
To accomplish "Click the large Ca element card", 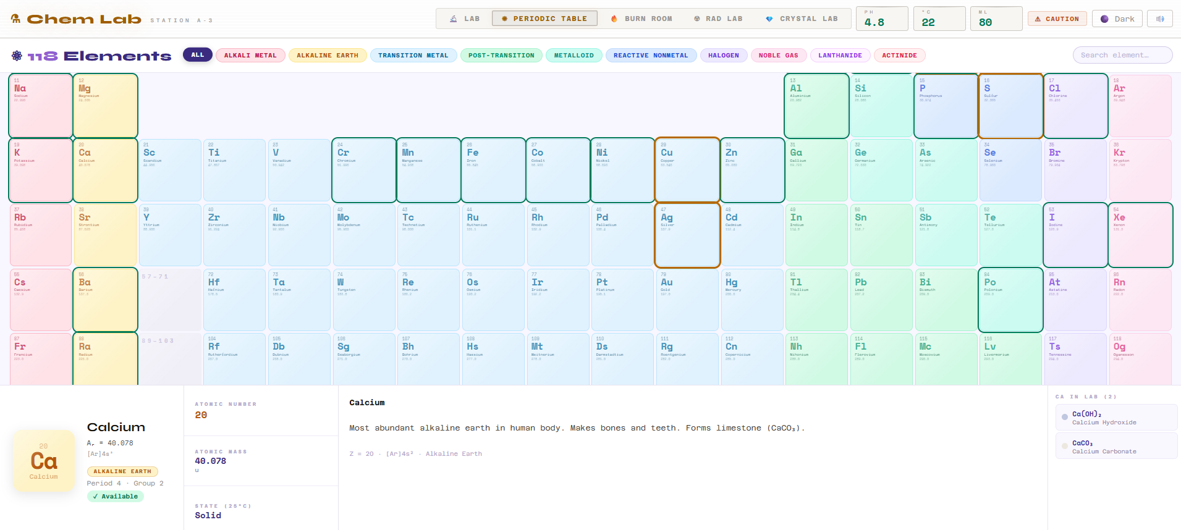I will [x=44, y=461].
